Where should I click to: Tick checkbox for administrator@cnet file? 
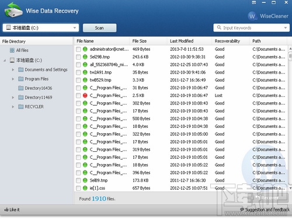[x=78, y=49]
